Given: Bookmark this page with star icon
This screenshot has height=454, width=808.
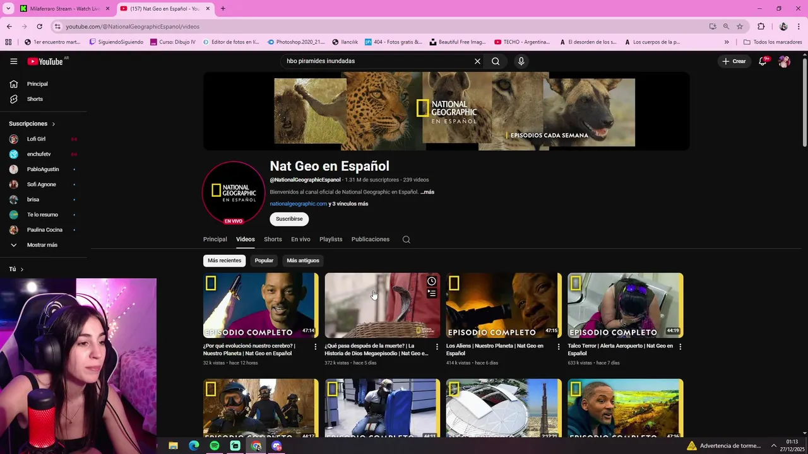Looking at the screenshot, I should [740, 26].
